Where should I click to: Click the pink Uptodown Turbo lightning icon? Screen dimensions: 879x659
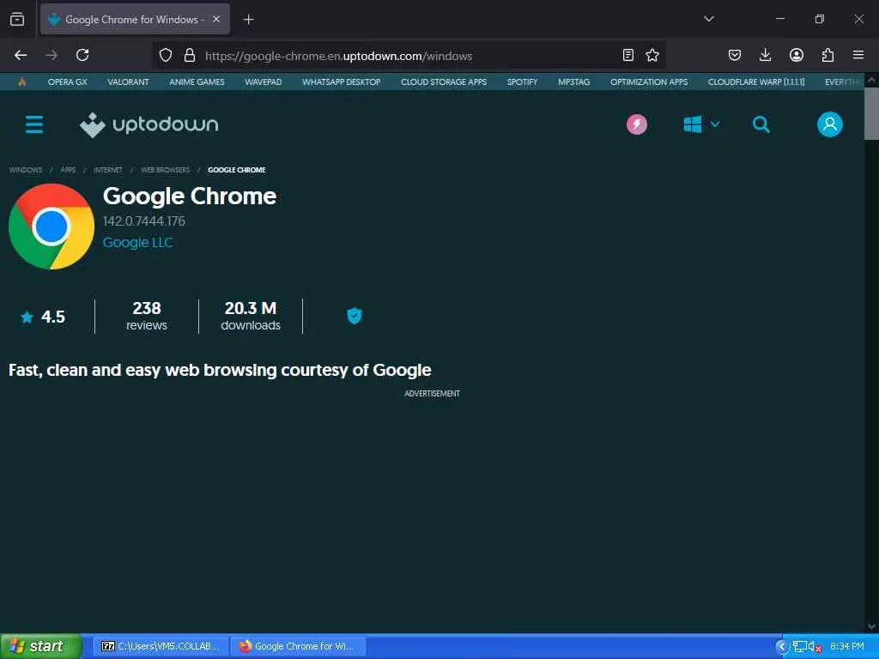pyautogui.click(x=637, y=124)
